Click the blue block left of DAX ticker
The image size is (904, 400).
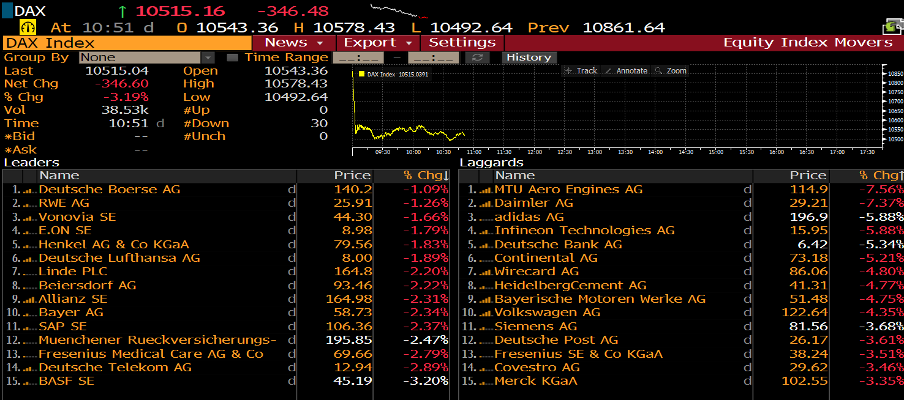point(7,11)
